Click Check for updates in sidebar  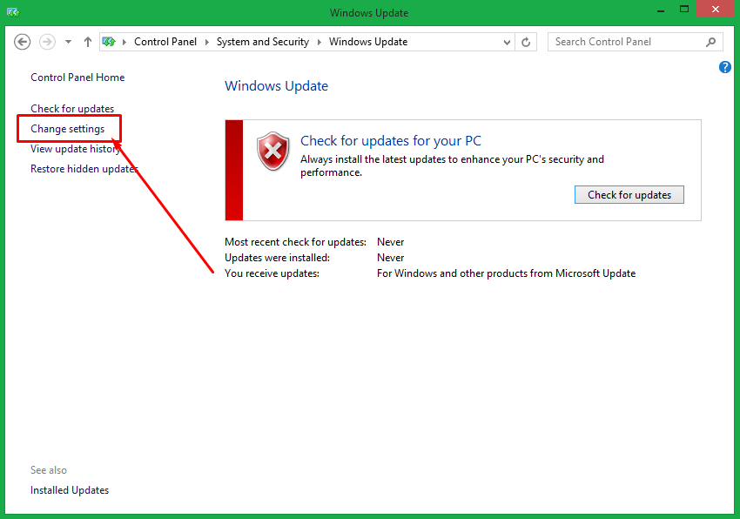[x=72, y=109]
